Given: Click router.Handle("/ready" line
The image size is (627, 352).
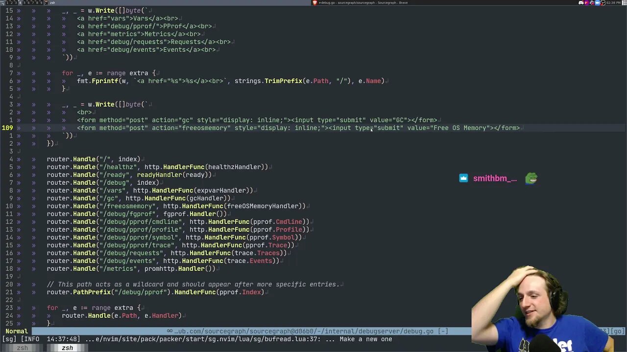Looking at the screenshot, I should (x=129, y=175).
